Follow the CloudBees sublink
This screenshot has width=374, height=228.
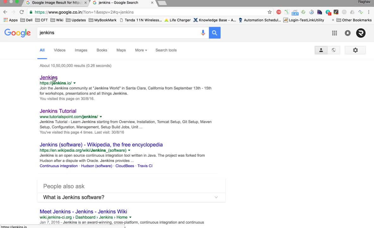[125, 166]
